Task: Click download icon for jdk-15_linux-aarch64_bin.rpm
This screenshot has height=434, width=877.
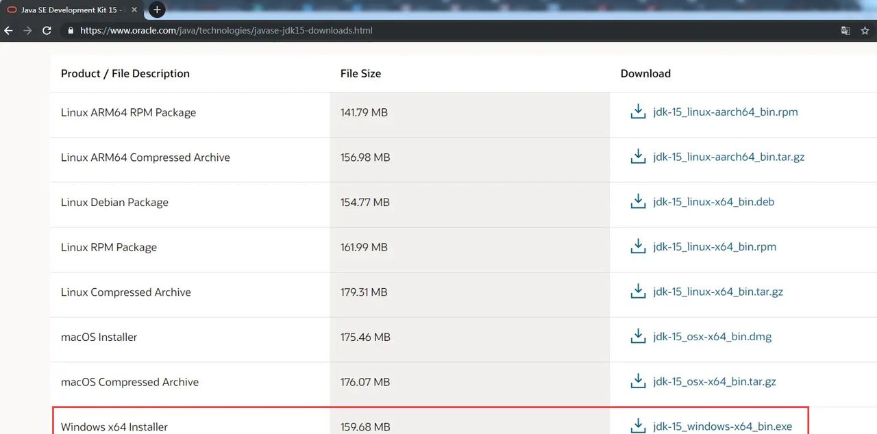Action: 638,112
